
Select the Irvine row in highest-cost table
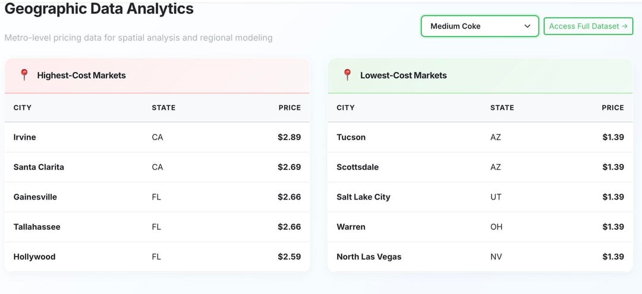pyautogui.click(x=157, y=137)
